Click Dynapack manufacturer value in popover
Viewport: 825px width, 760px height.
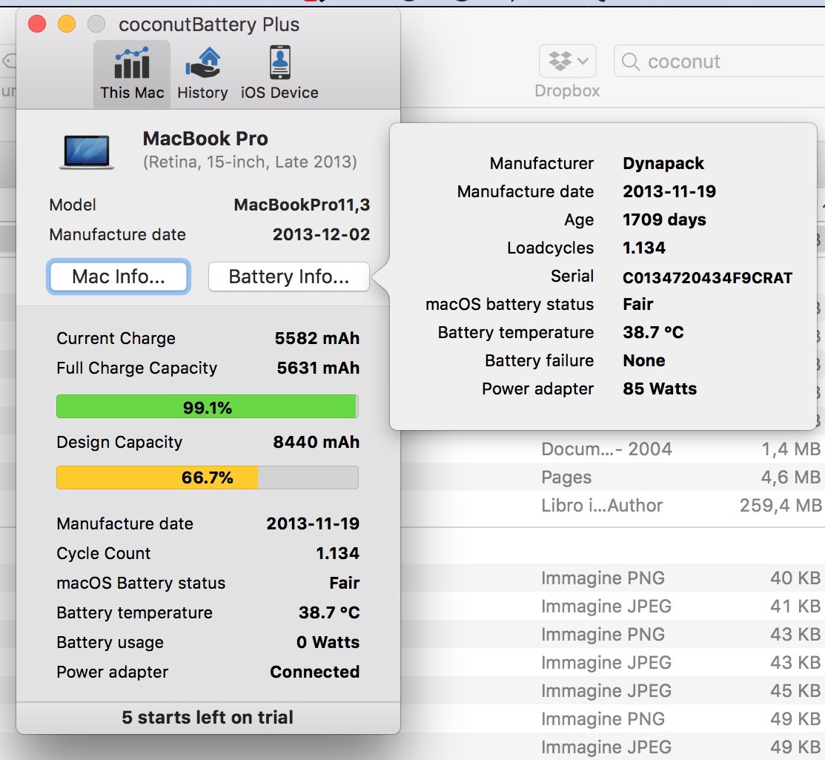coord(663,163)
